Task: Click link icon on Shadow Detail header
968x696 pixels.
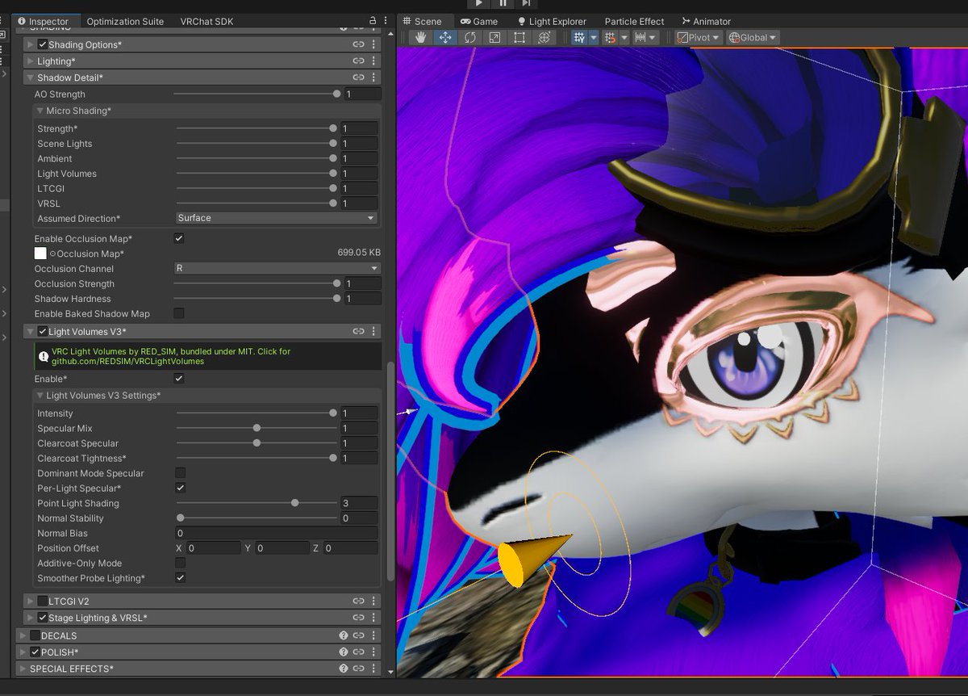Action: click(x=358, y=78)
